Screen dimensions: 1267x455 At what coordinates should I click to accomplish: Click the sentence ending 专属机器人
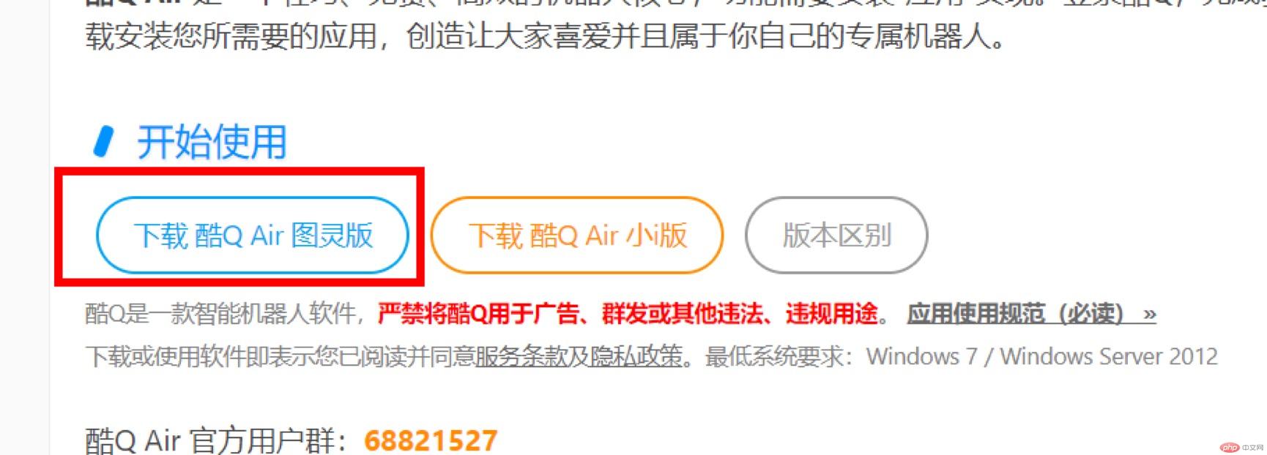[x=546, y=35]
